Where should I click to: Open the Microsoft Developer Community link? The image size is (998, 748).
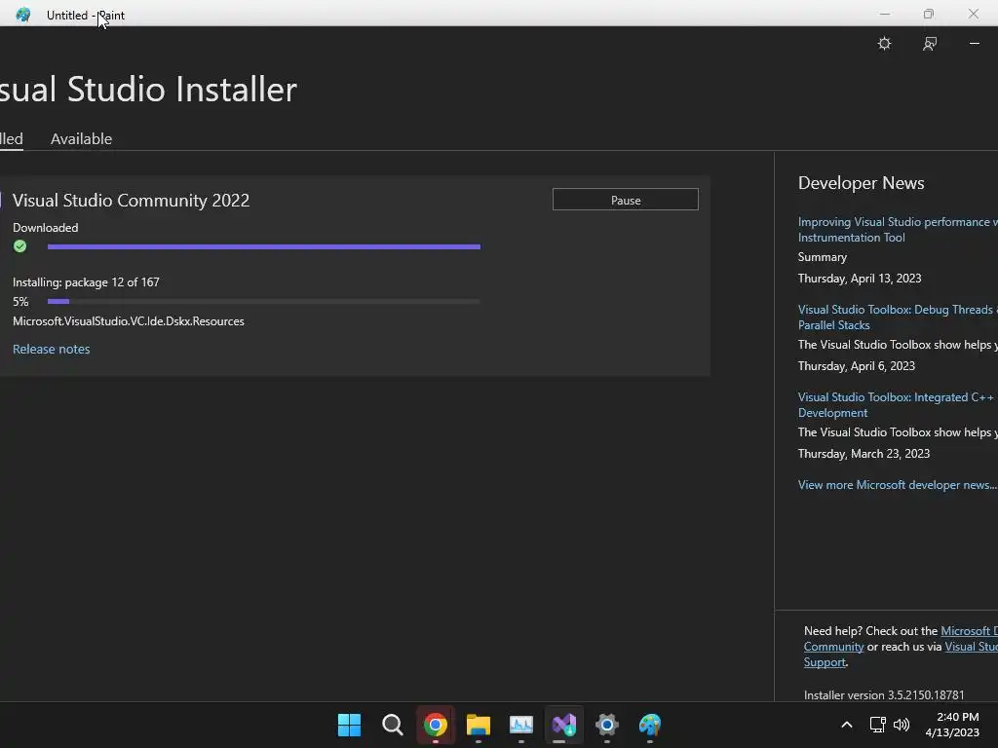(970, 631)
